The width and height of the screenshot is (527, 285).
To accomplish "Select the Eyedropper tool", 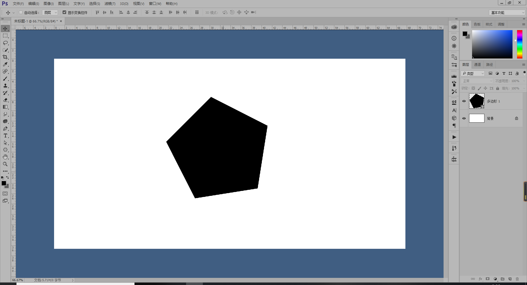I will tap(5, 64).
